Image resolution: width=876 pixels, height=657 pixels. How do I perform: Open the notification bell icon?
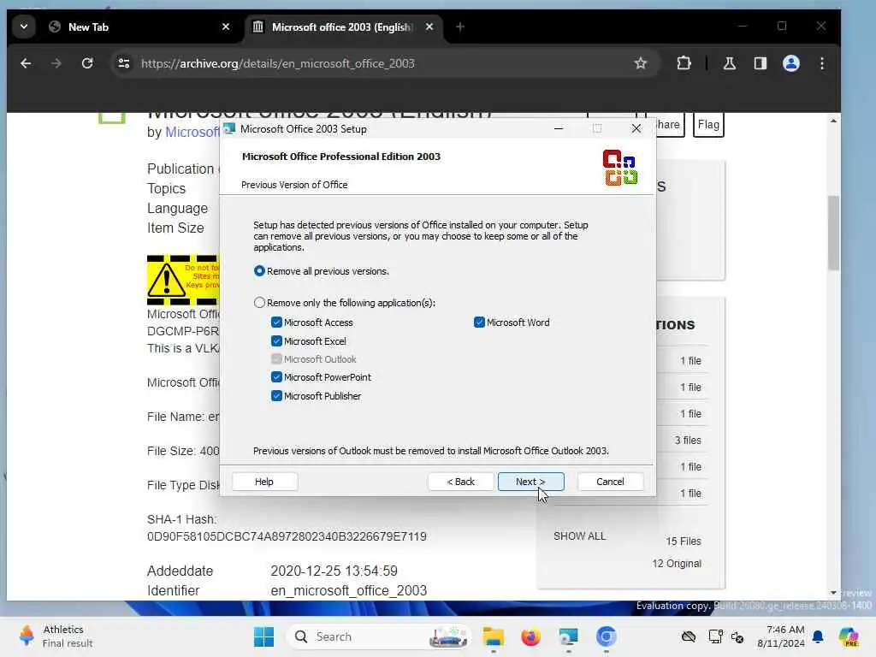click(x=818, y=636)
